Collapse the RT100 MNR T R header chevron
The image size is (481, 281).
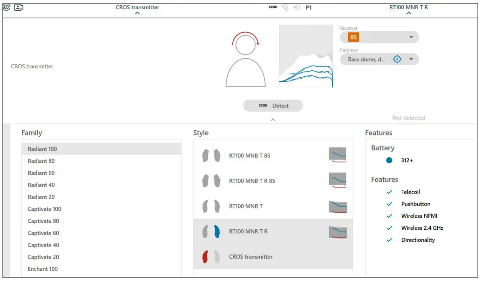[409, 13]
